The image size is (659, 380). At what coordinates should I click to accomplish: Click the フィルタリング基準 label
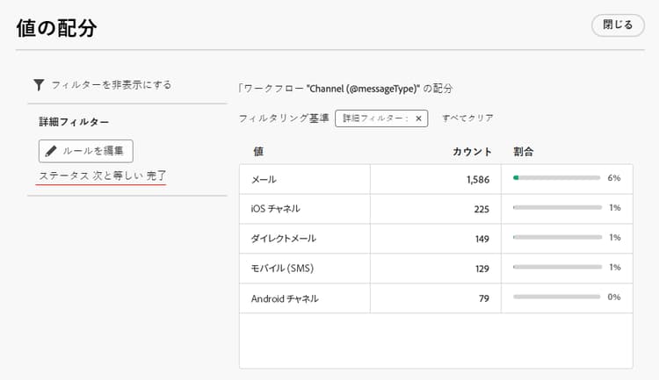(x=284, y=118)
